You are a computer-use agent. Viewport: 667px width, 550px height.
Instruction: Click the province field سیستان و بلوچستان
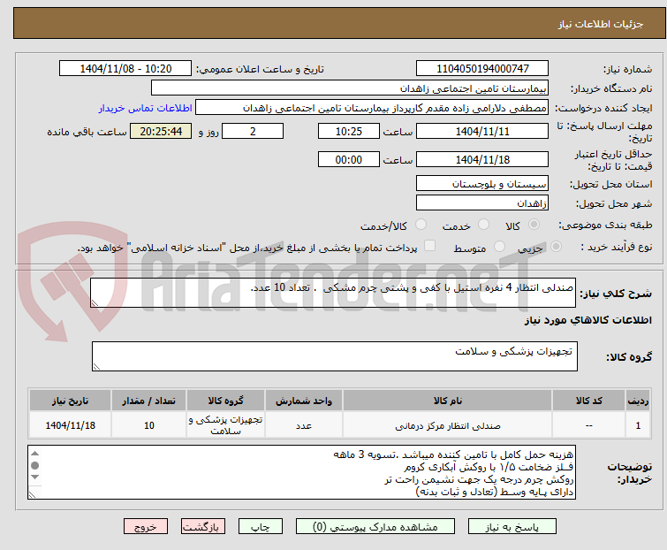482,183
